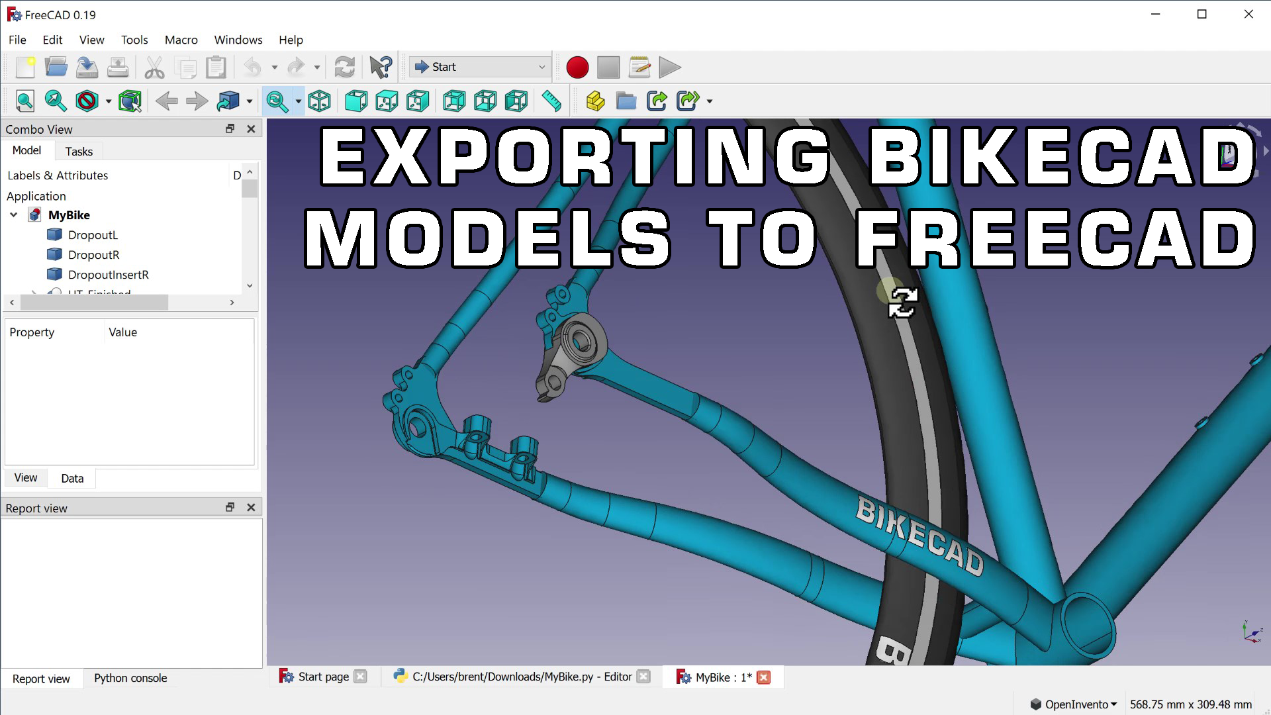Viewport: 1271px width, 715px height.
Task: Open the Windows menu
Action: click(238, 40)
